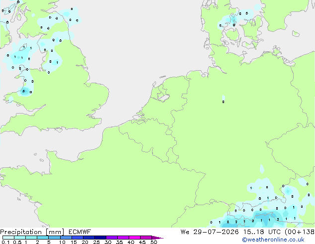The image size is (315, 244).
Task: Click the 0.5–1 mm legend color swatch
Action: (x=20, y=238)
